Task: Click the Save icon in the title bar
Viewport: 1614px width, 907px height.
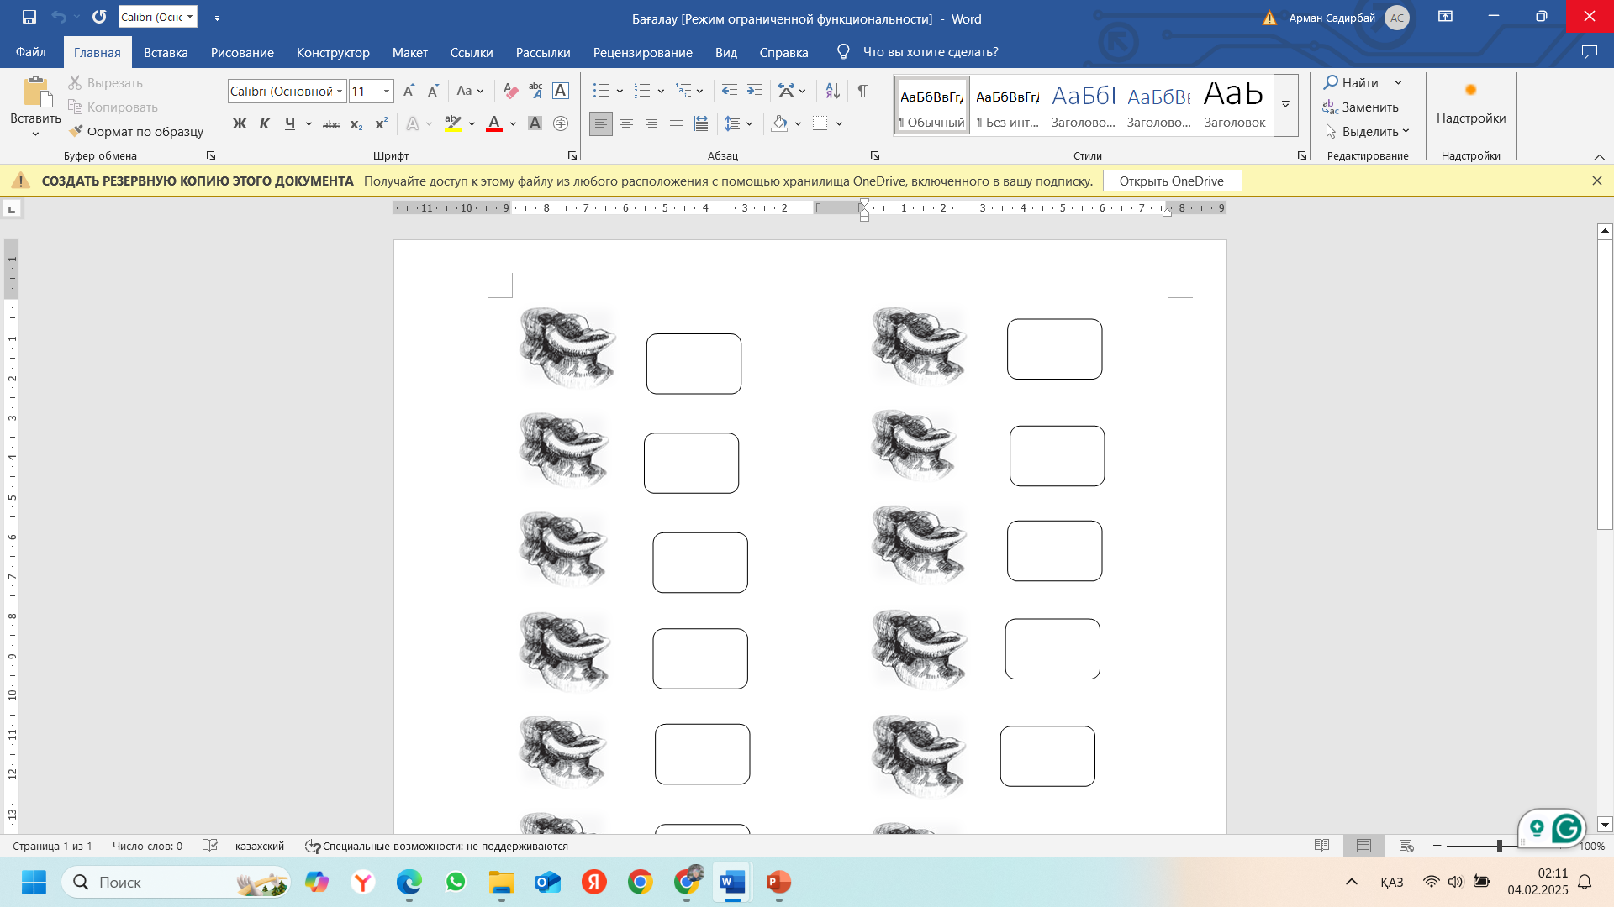Action: [x=29, y=17]
